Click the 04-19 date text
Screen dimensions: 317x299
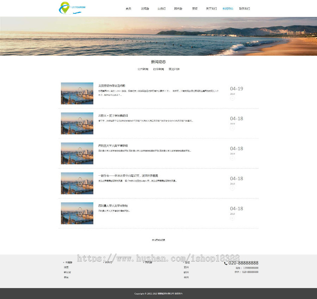[x=237, y=89]
